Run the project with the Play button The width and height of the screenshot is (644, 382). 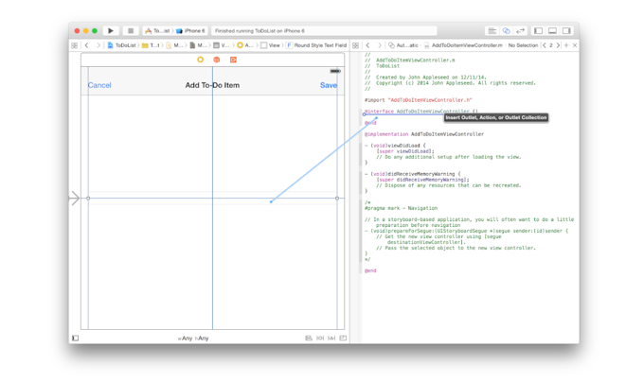point(111,31)
